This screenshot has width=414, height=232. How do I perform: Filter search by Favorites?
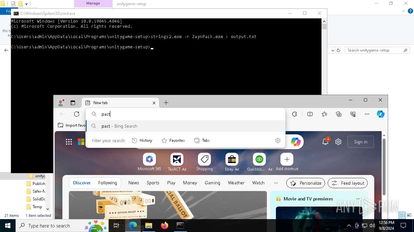[173, 140]
